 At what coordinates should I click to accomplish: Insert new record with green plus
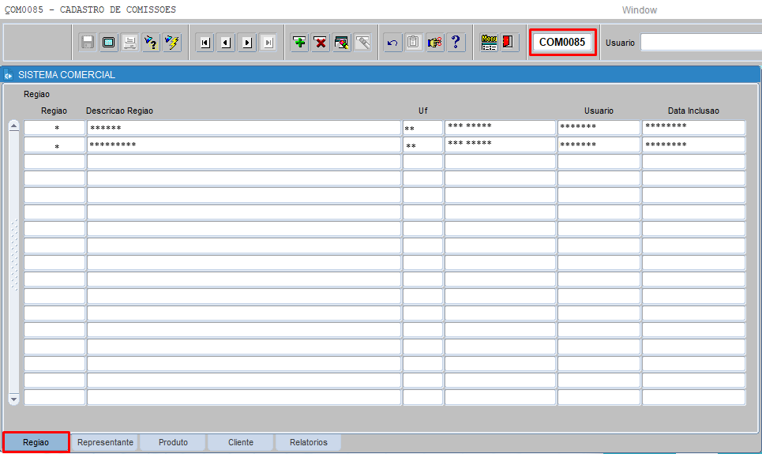299,43
